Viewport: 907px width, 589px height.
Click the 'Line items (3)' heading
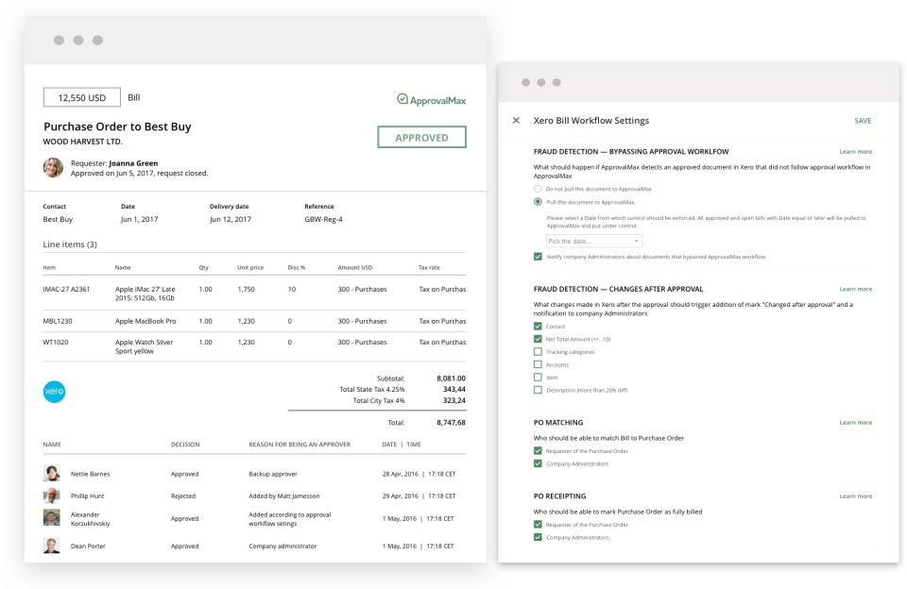pos(70,244)
